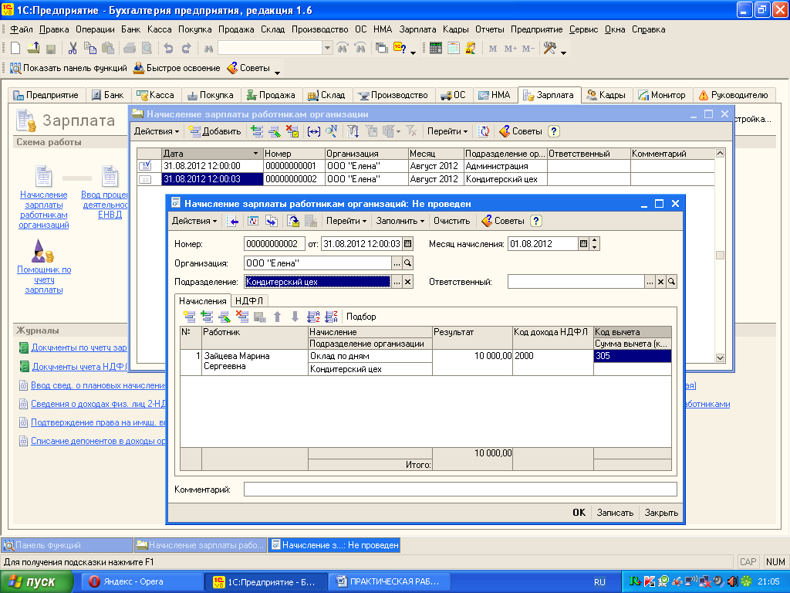Switch to the Кадры panel tab

coord(606,95)
